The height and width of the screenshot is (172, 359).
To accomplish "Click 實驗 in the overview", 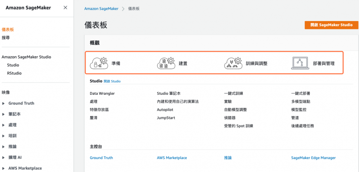I will [x=228, y=101].
